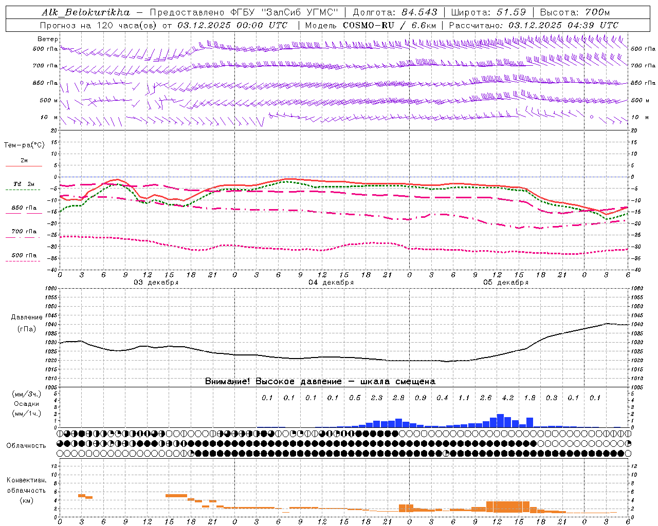Click the 0.4 precipitation total value
658x526 pixels.
click(442, 398)
